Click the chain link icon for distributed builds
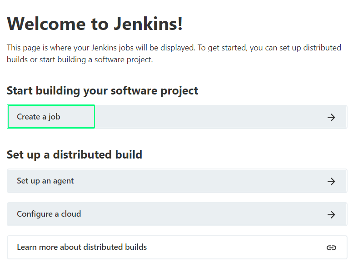 point(331,248)
